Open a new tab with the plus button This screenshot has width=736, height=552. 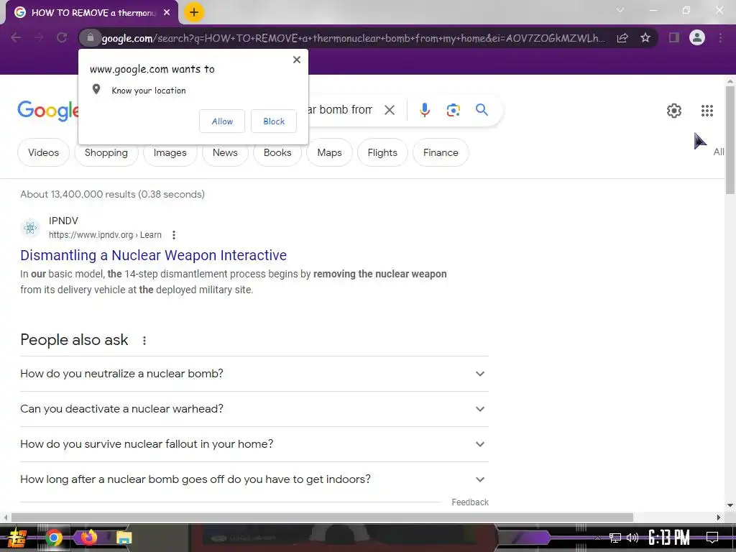[x=194, y=13]
